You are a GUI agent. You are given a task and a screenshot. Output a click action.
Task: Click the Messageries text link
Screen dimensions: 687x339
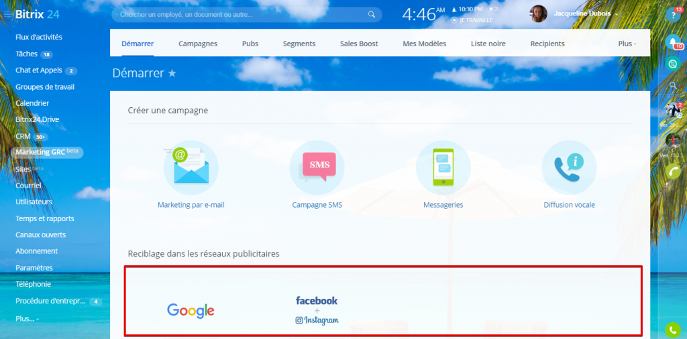coord(443,205)
